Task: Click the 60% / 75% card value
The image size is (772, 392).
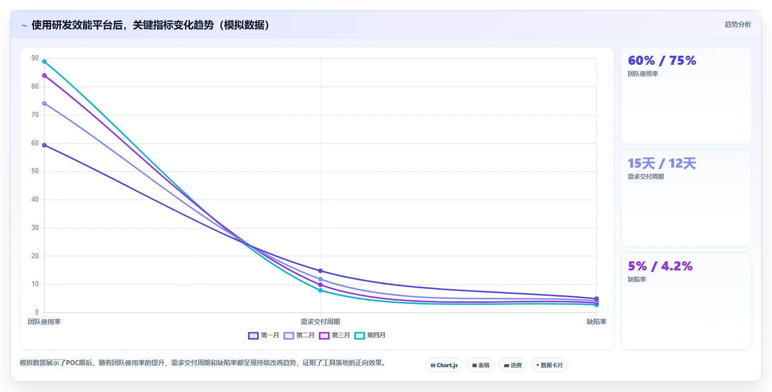Action: (662, 60)
